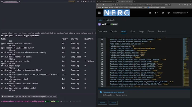This screenshot has width=192, height=107.
Task: Select the wrk-3 Node YAML browser tab
Action: click(125, 2)
